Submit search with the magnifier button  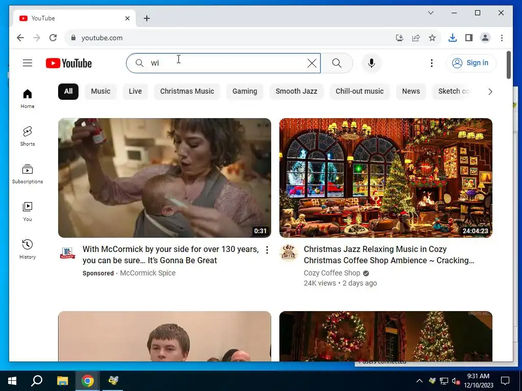click(337, 63)
